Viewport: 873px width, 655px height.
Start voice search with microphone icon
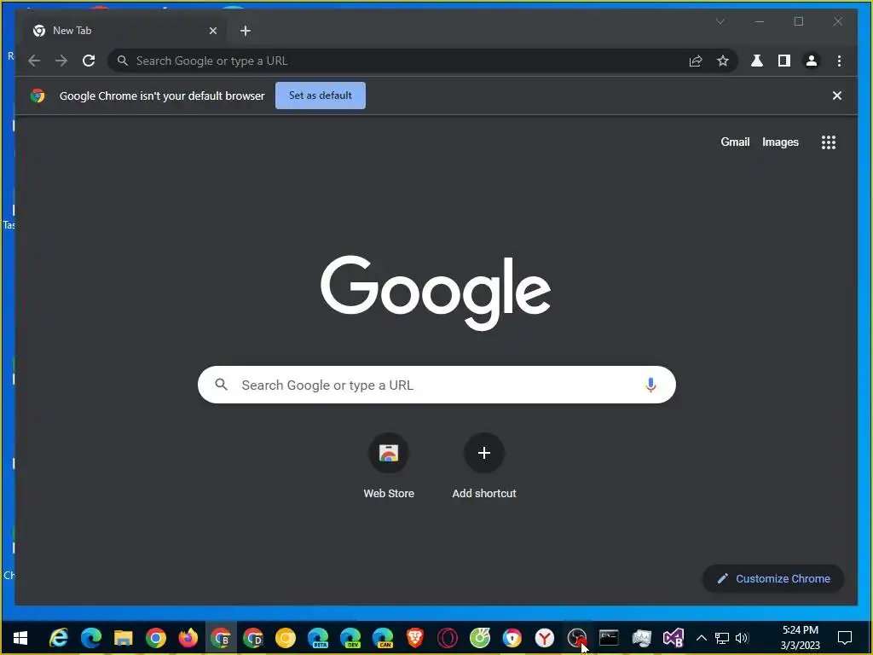pos(650,385)
